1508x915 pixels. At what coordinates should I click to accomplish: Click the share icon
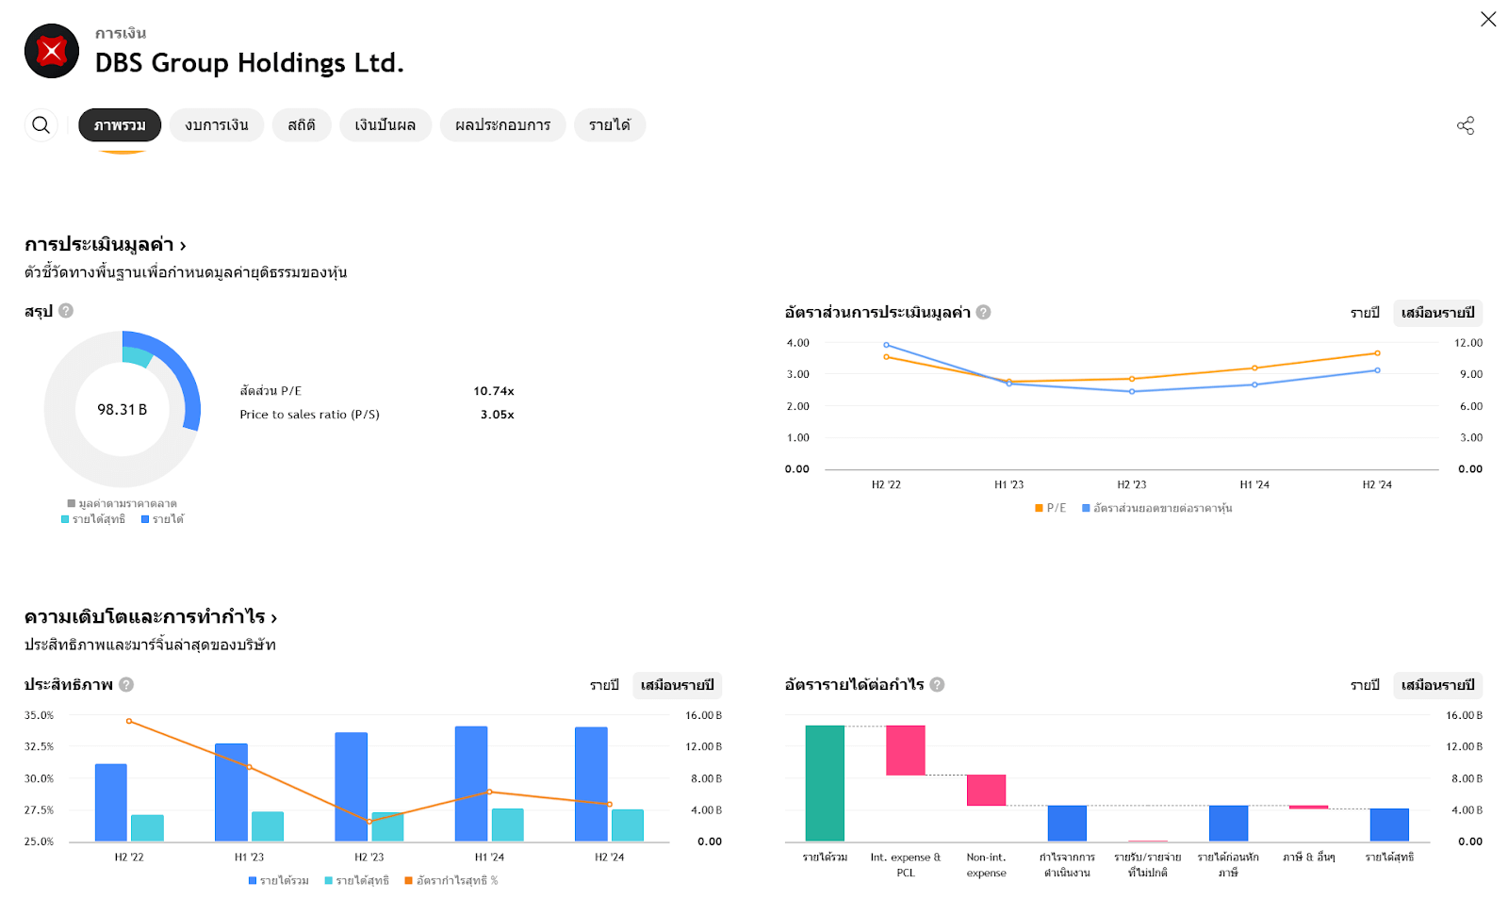1466,125
